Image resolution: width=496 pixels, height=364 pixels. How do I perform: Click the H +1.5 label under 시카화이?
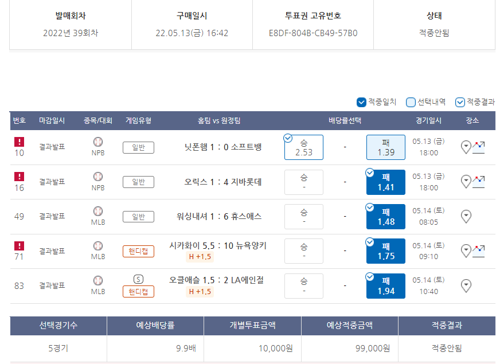click(200, 257)
